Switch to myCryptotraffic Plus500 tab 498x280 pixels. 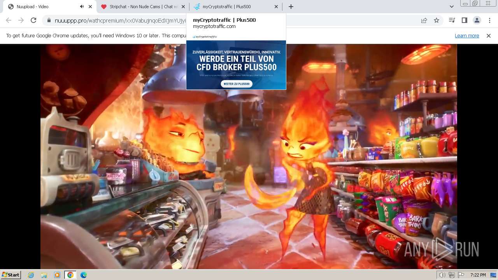[x=236, y=7]
